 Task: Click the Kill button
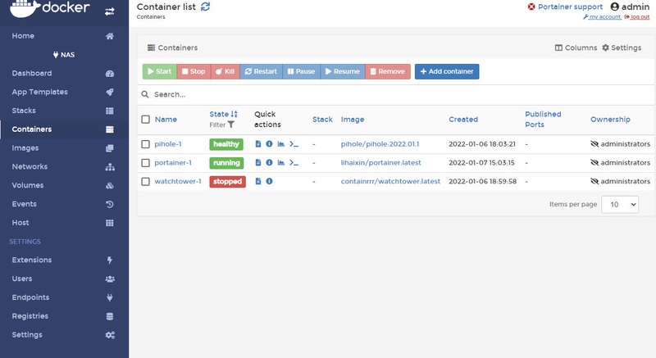pyautogui.click(x=225, y=71)
